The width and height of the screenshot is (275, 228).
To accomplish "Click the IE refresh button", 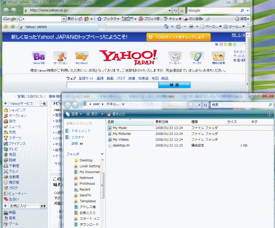I will click(176, 11).
